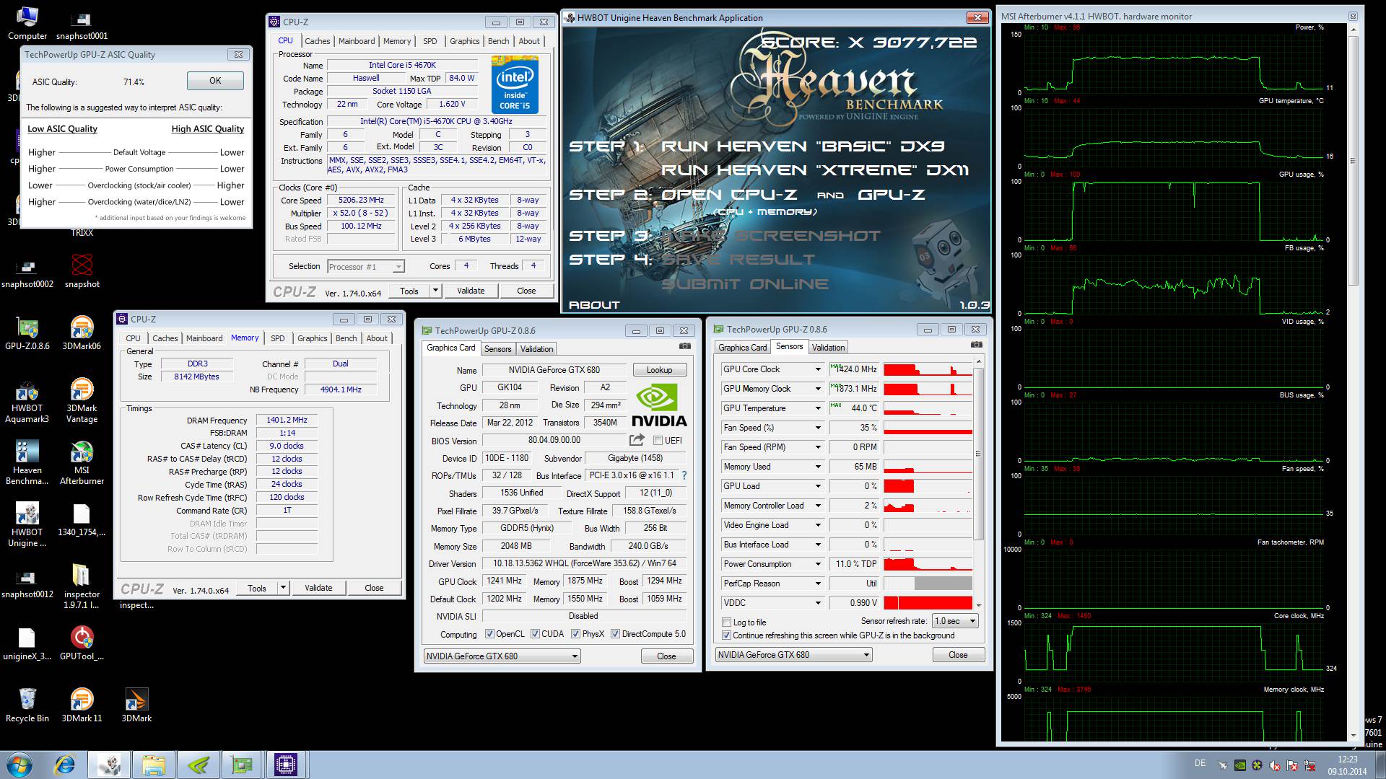Toggle the CUDA checkbox

click(535, 634)
